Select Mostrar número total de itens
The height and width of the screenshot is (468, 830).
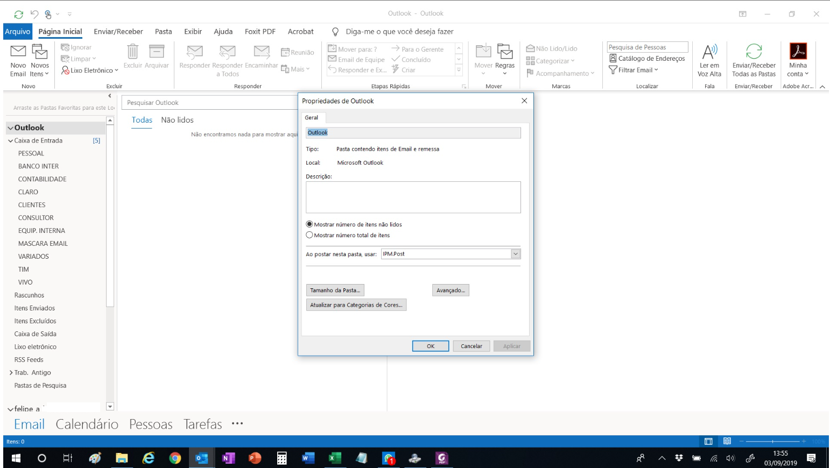(x=348, y=235)
